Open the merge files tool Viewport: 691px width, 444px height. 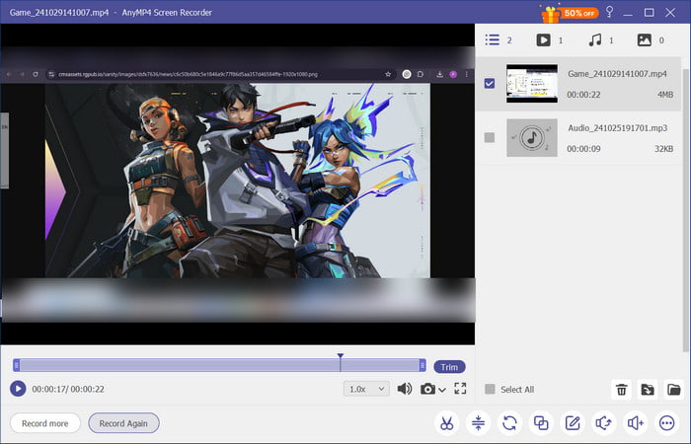click(541, 423)
